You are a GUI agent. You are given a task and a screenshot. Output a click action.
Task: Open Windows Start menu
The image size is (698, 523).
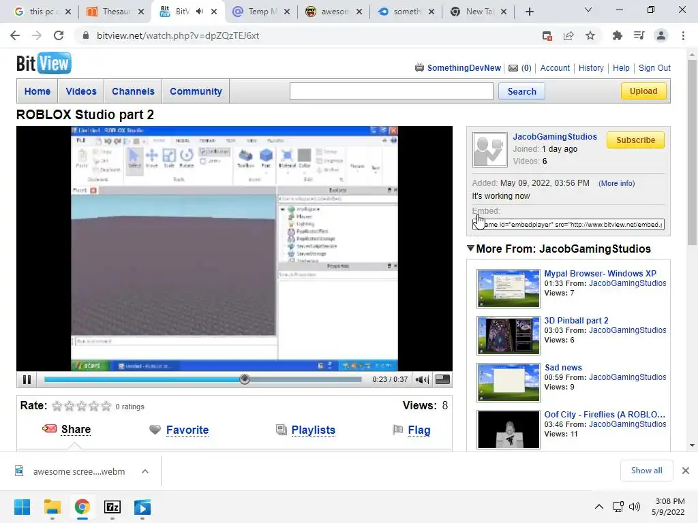(x=22, y=507)
